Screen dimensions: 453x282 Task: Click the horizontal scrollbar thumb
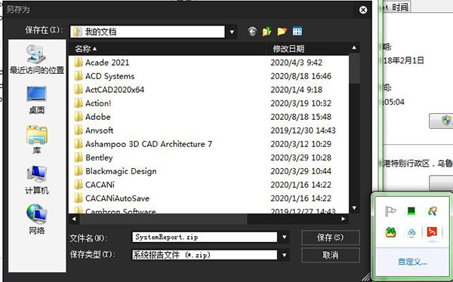click(x=164, y=219)
